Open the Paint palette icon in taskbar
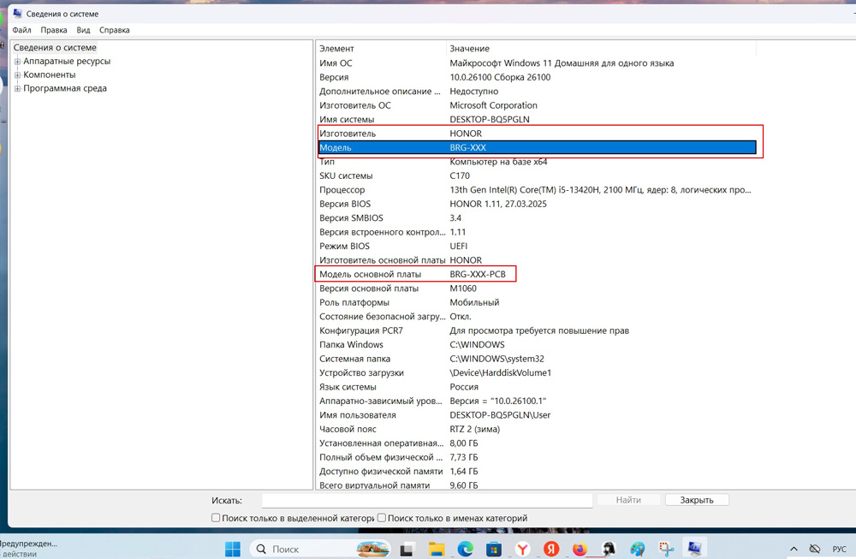The image size is (856, 559). [637, 550]
